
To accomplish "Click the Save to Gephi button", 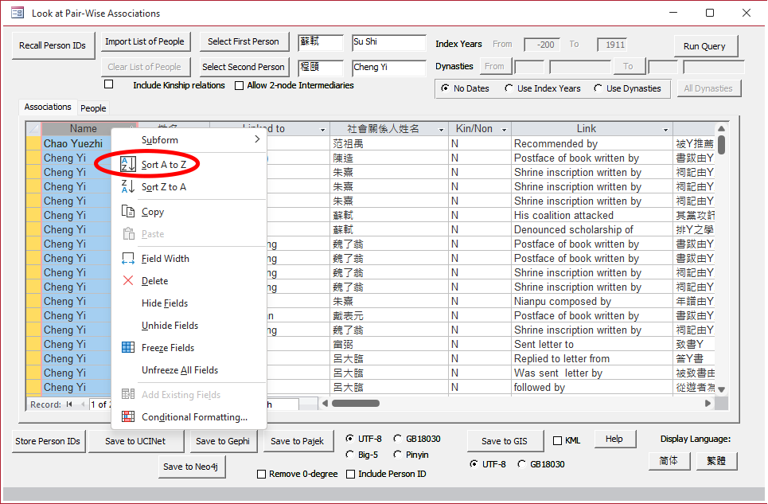I will [x=223, y=441].
